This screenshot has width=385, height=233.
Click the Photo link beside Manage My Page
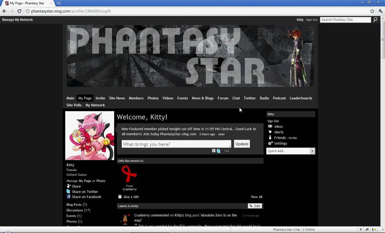click(x=101, y=181)
